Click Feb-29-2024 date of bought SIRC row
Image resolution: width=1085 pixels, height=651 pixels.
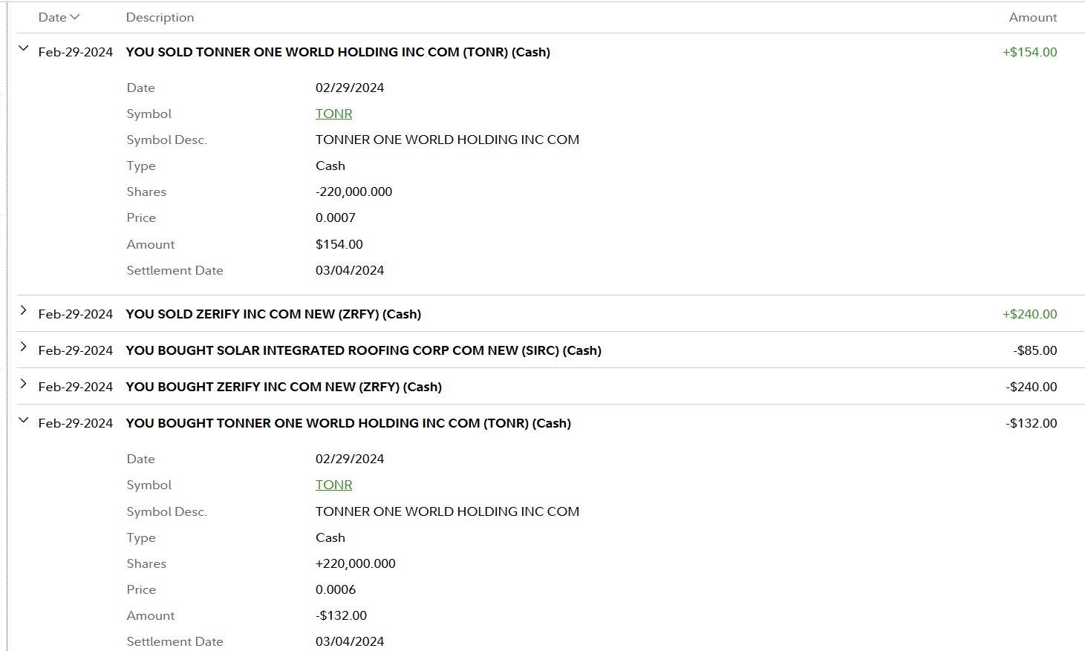pyautogui.click(x=76, y=350)
